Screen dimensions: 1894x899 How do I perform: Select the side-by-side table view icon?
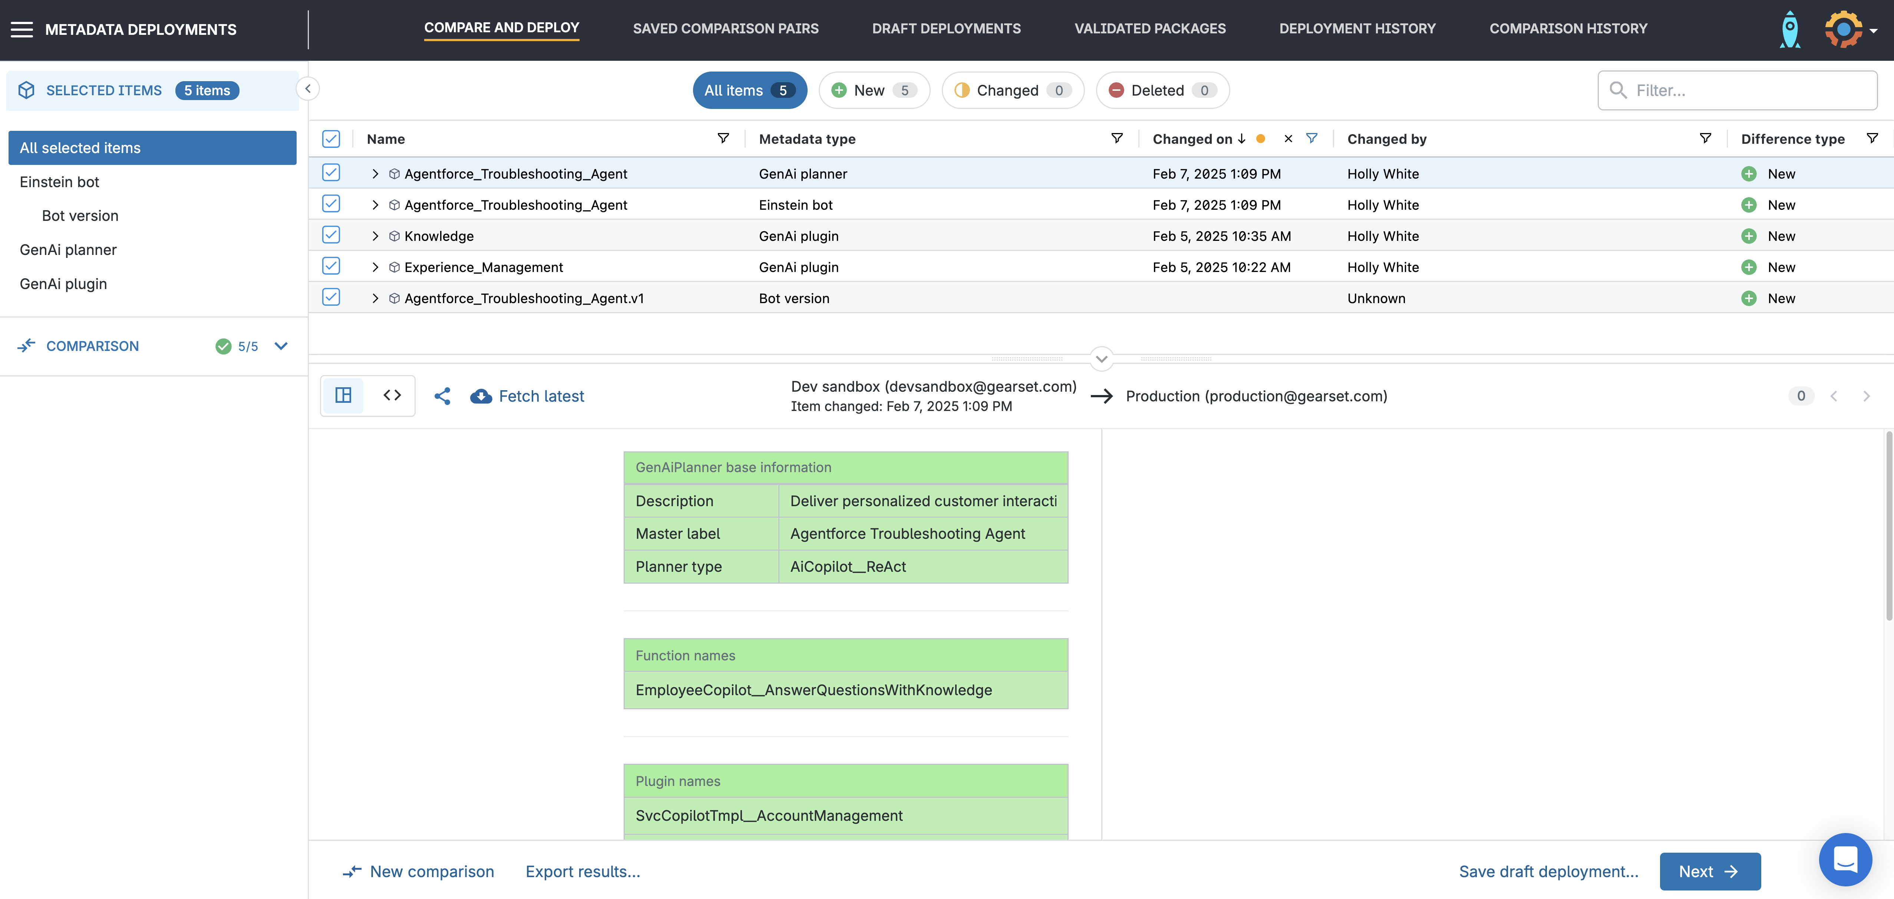[x=343, y=395]
